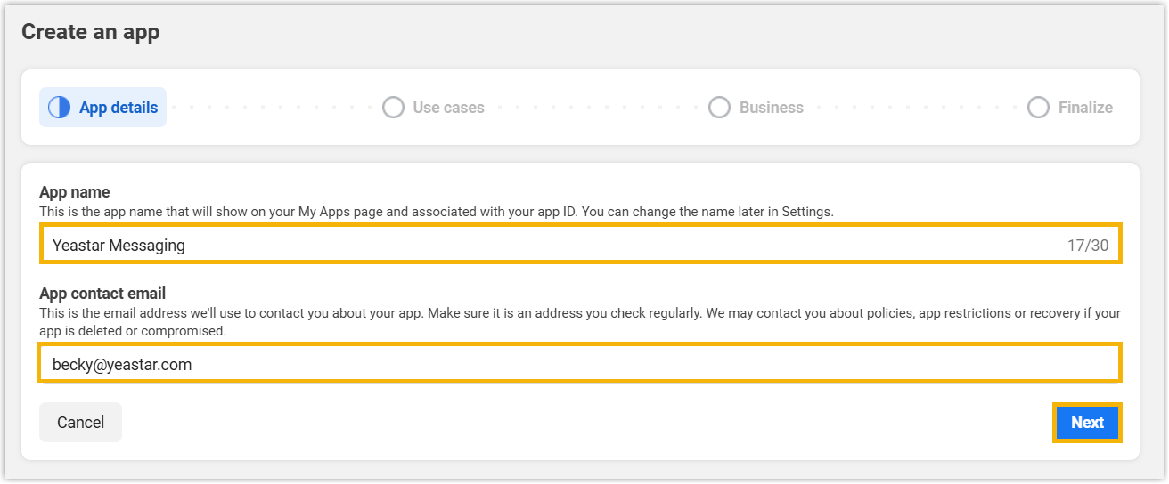Screen dimensions: 1169x484
Task: Click the App name description text
Action: coord(437,212)
